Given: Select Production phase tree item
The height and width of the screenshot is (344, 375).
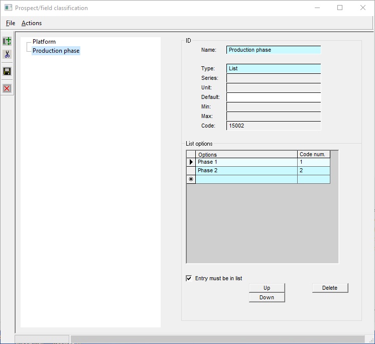Looking at the screenshot, I should (x=56, y=51).
